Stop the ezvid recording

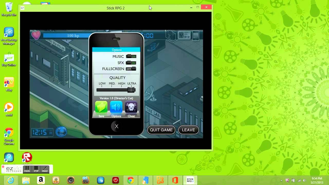pyautogui.click(x=36, y=169)
